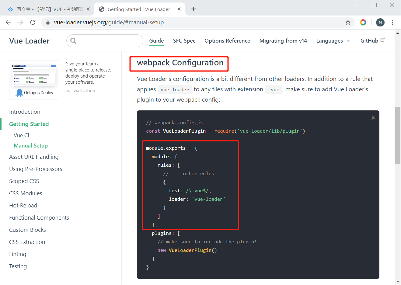This screenshot has height=285, width=401.
Task: Open Options Reference in navbar
Action: (x=227, y=41)
